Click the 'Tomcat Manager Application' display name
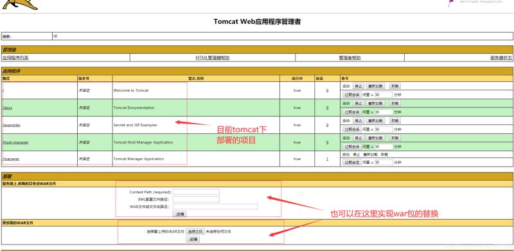 (139, 159)
